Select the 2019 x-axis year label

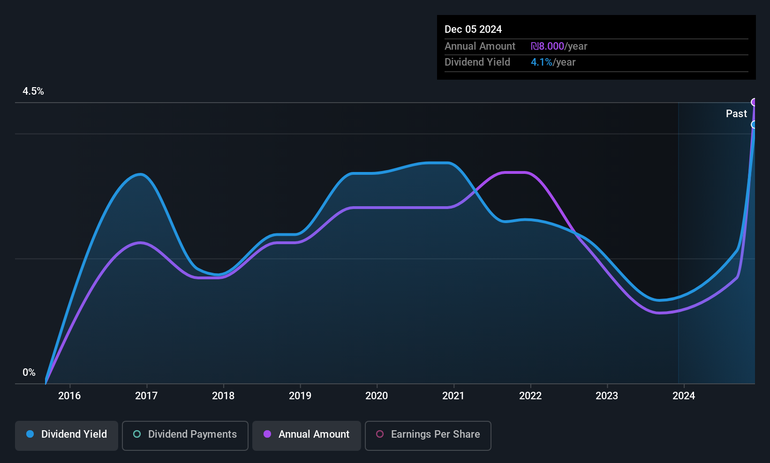(x=300, y=396)
